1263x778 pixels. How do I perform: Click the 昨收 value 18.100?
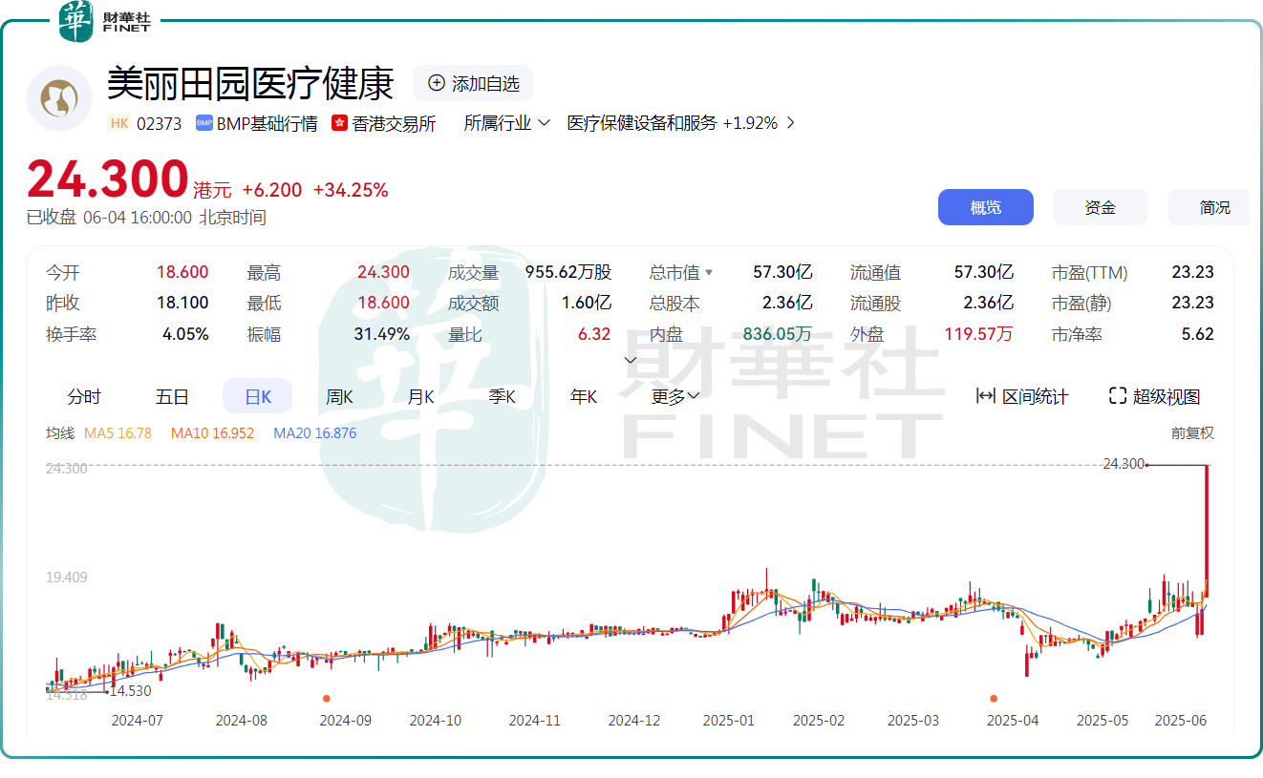182,303
